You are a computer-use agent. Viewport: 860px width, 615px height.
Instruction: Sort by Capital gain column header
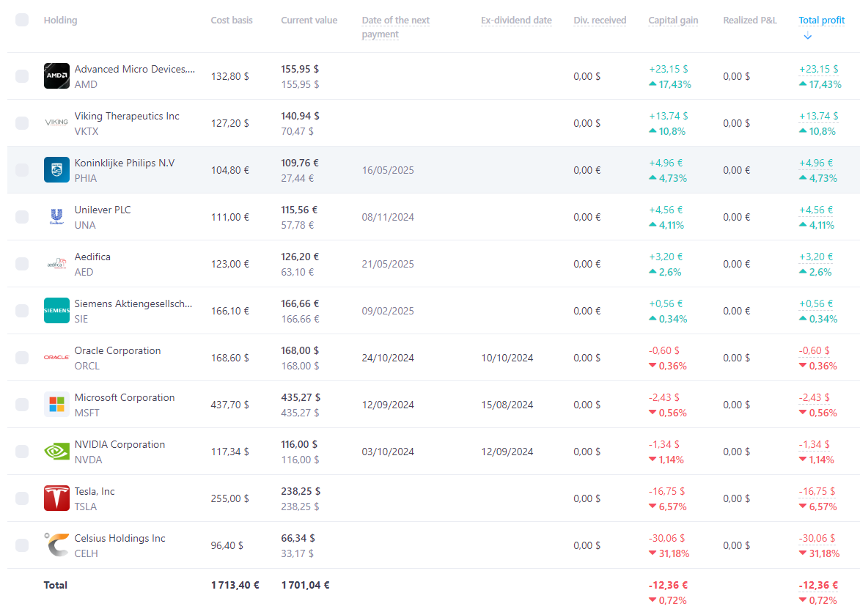673,21
